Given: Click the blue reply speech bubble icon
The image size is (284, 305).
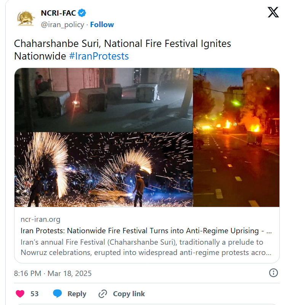Looking at the screenshot, I should 58,294.
